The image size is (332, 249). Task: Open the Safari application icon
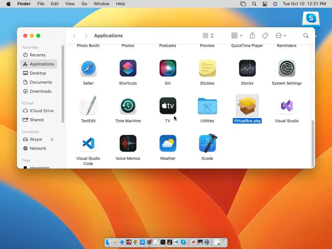(x=88, y=68)
